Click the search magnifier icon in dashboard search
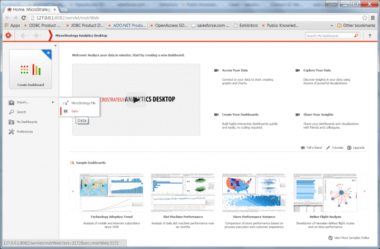The width and height of the screenshot is (380, 249). coord(356,36)
